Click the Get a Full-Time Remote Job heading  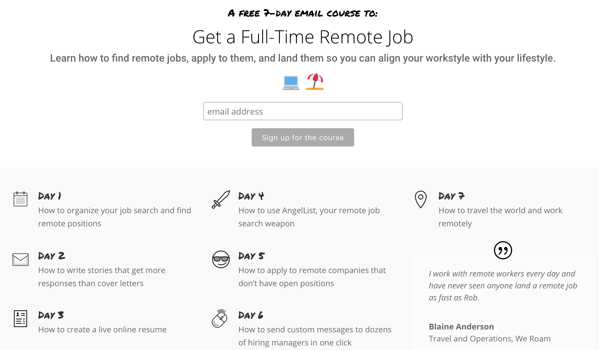pos(303,37)
